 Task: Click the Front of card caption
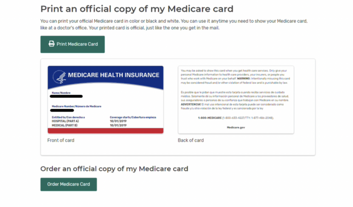click(61, 140)
